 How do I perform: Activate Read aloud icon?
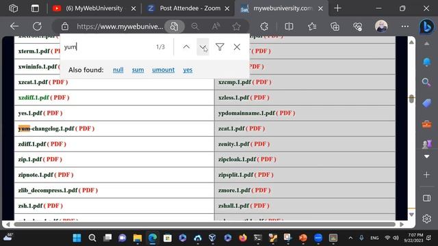[x=216, y=27]
